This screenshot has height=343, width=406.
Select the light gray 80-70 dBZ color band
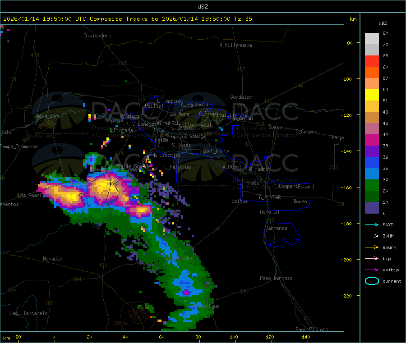pyautogui.click(x=372, y=39)
